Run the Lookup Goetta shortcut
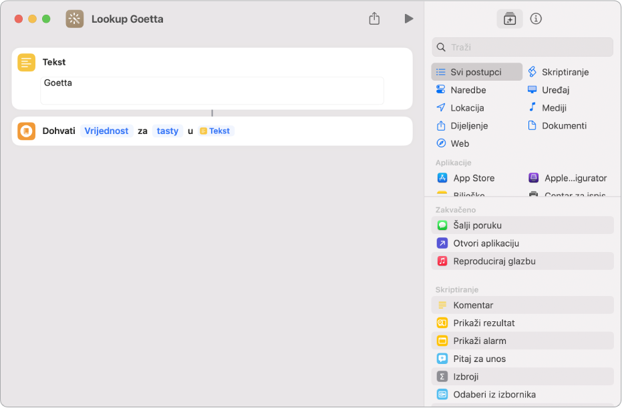 tap(409, 19)
